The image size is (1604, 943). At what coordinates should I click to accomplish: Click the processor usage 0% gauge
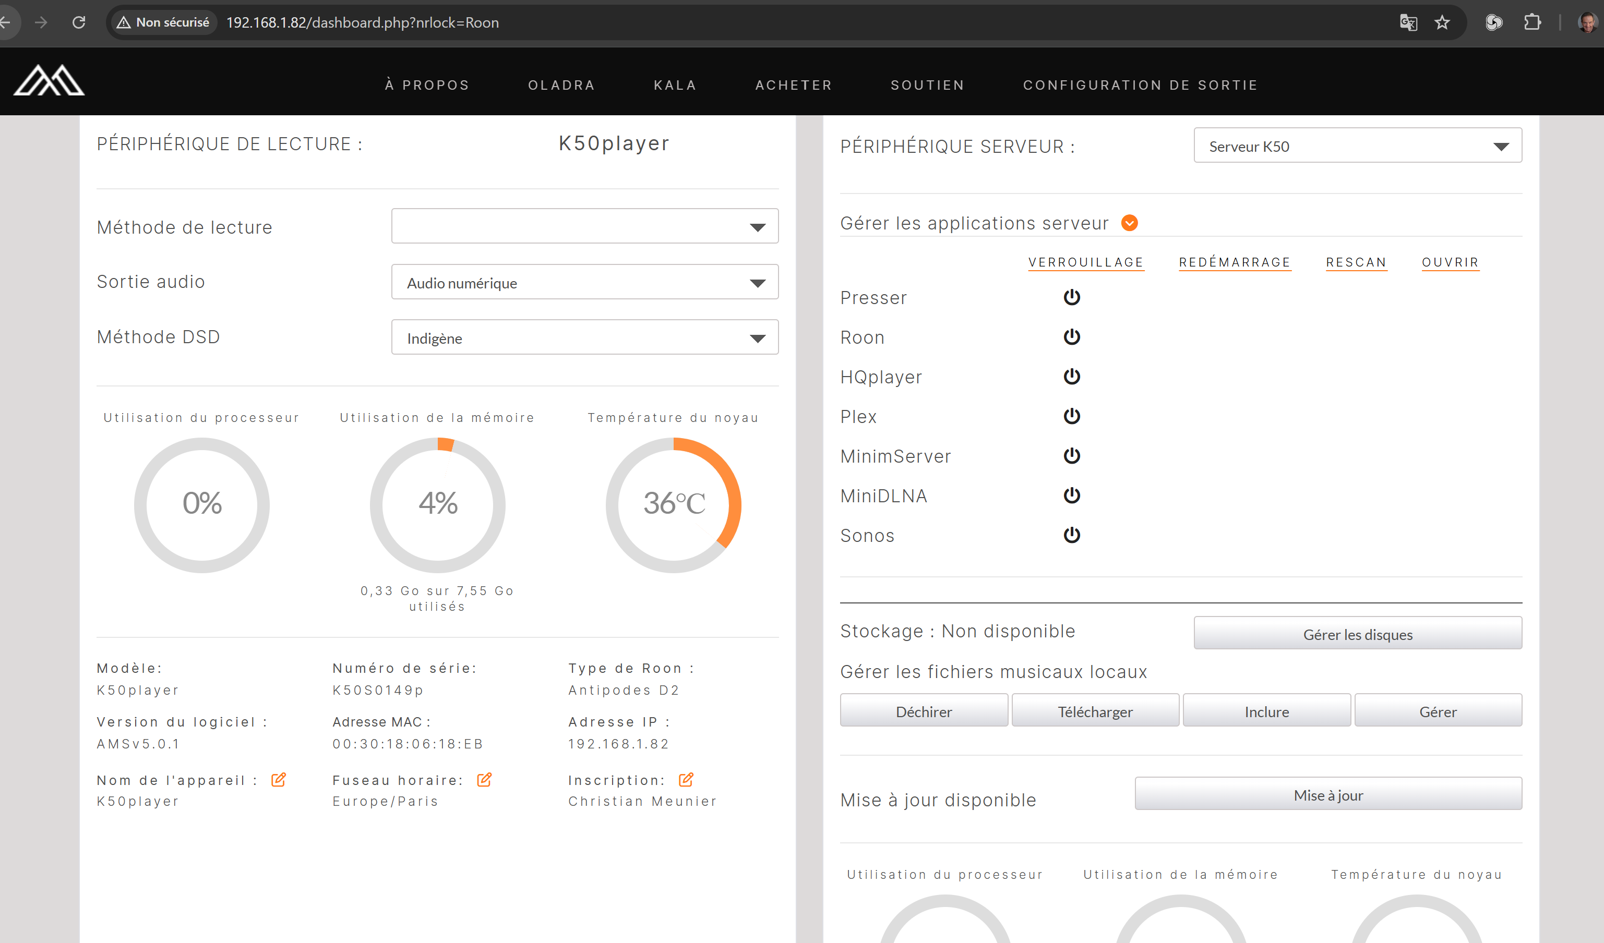coord(202,504)
